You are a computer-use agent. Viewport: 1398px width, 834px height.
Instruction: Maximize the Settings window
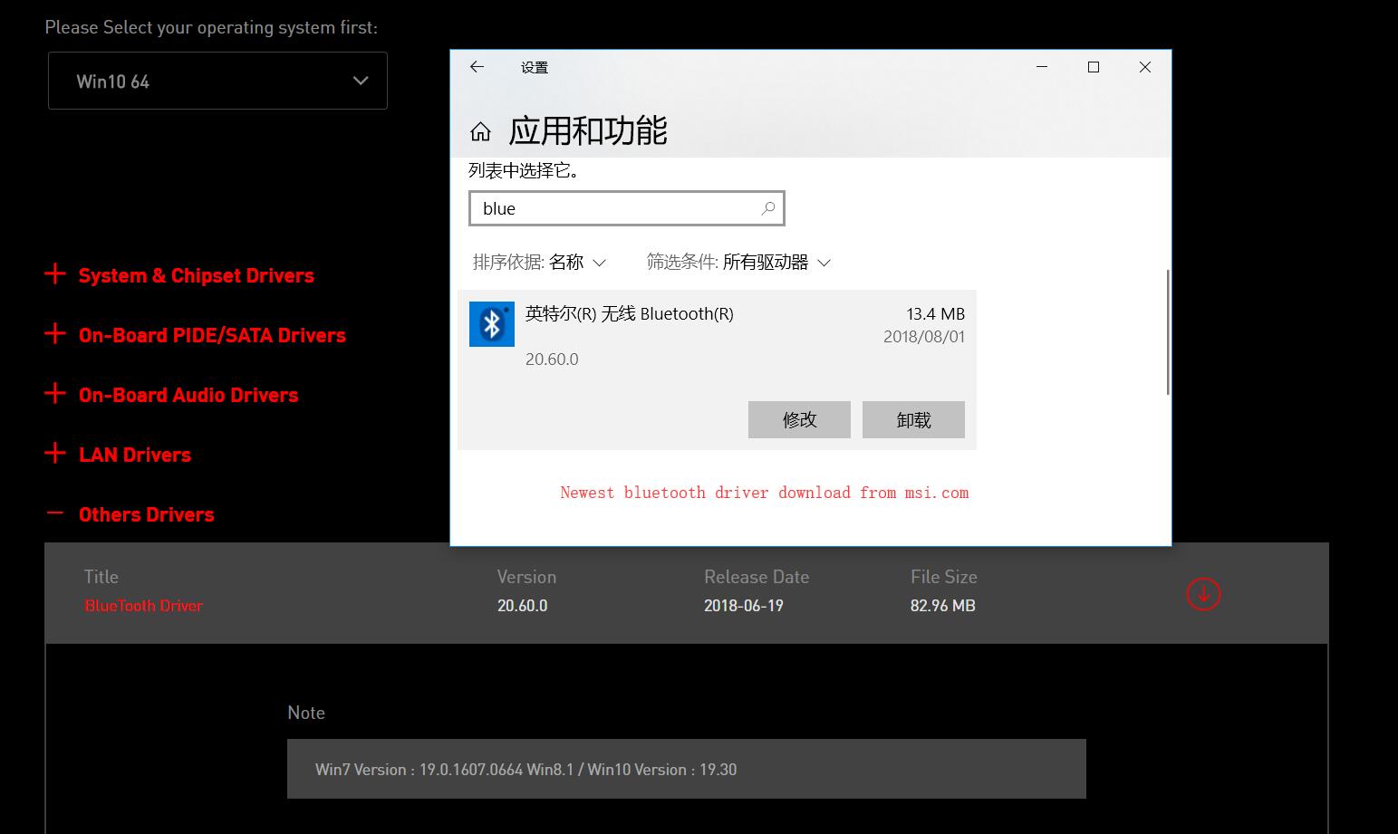point(1094,67)
